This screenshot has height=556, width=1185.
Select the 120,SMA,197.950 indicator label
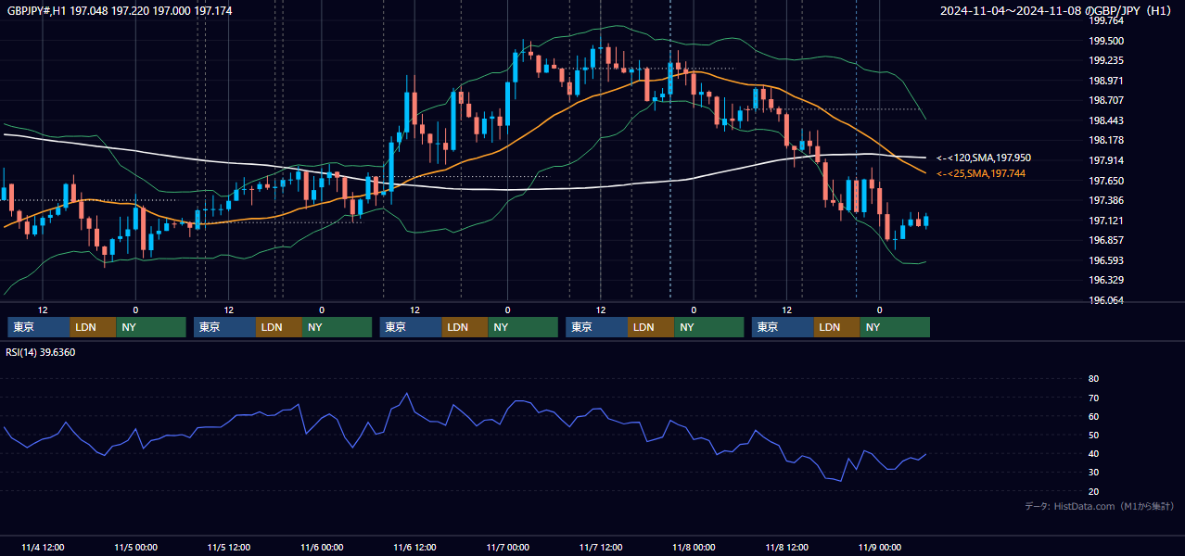click(984, 158)
